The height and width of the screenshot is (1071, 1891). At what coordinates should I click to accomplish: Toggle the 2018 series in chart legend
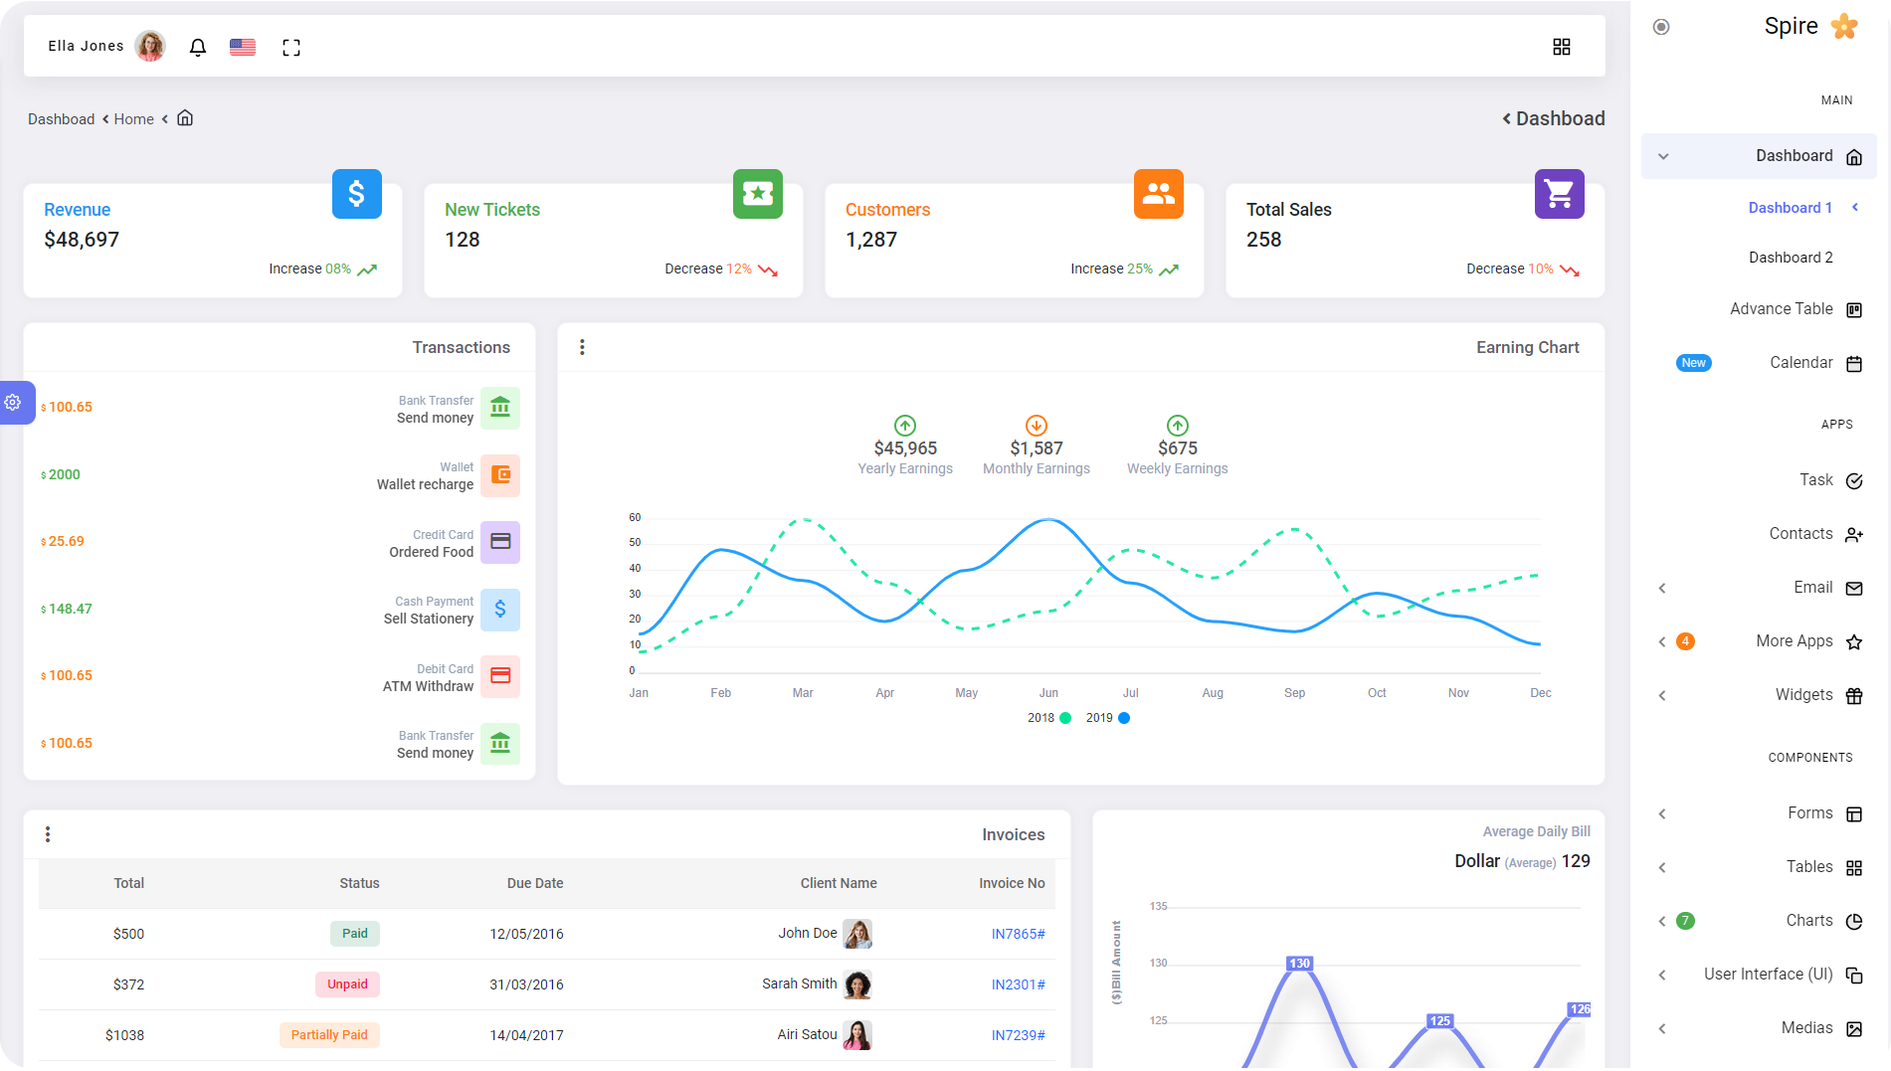point(1049,718)
